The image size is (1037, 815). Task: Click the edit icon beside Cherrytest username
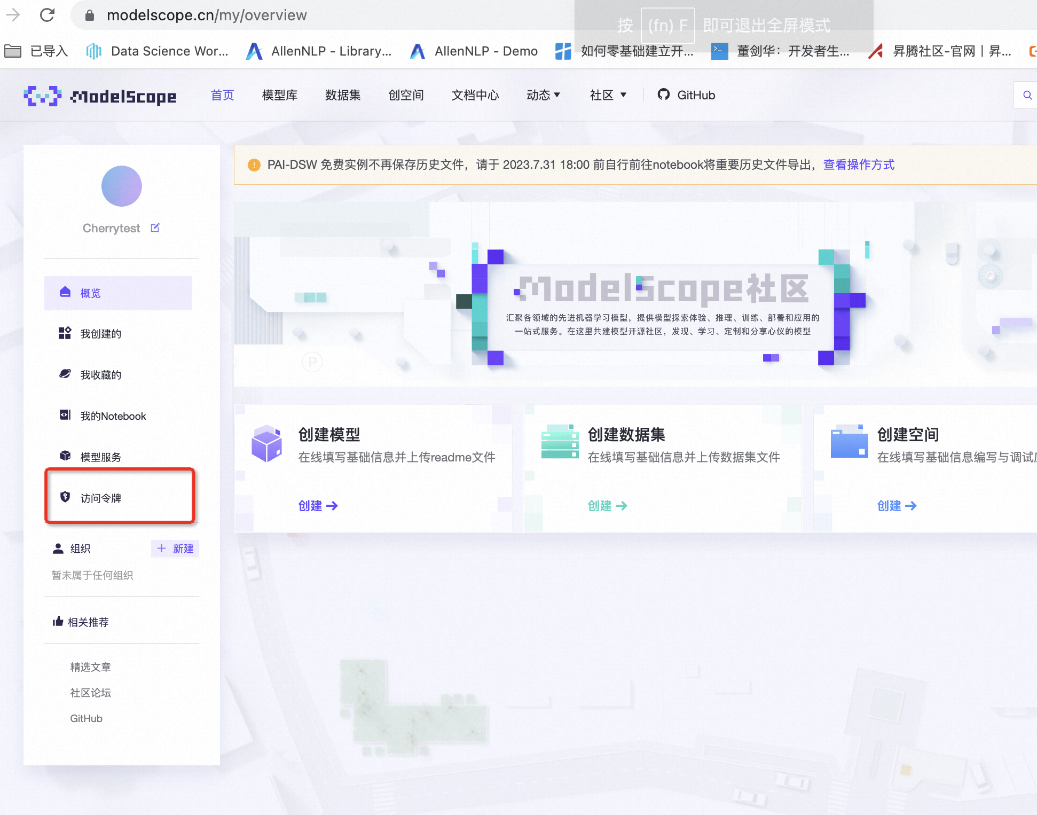coord(155,228)
